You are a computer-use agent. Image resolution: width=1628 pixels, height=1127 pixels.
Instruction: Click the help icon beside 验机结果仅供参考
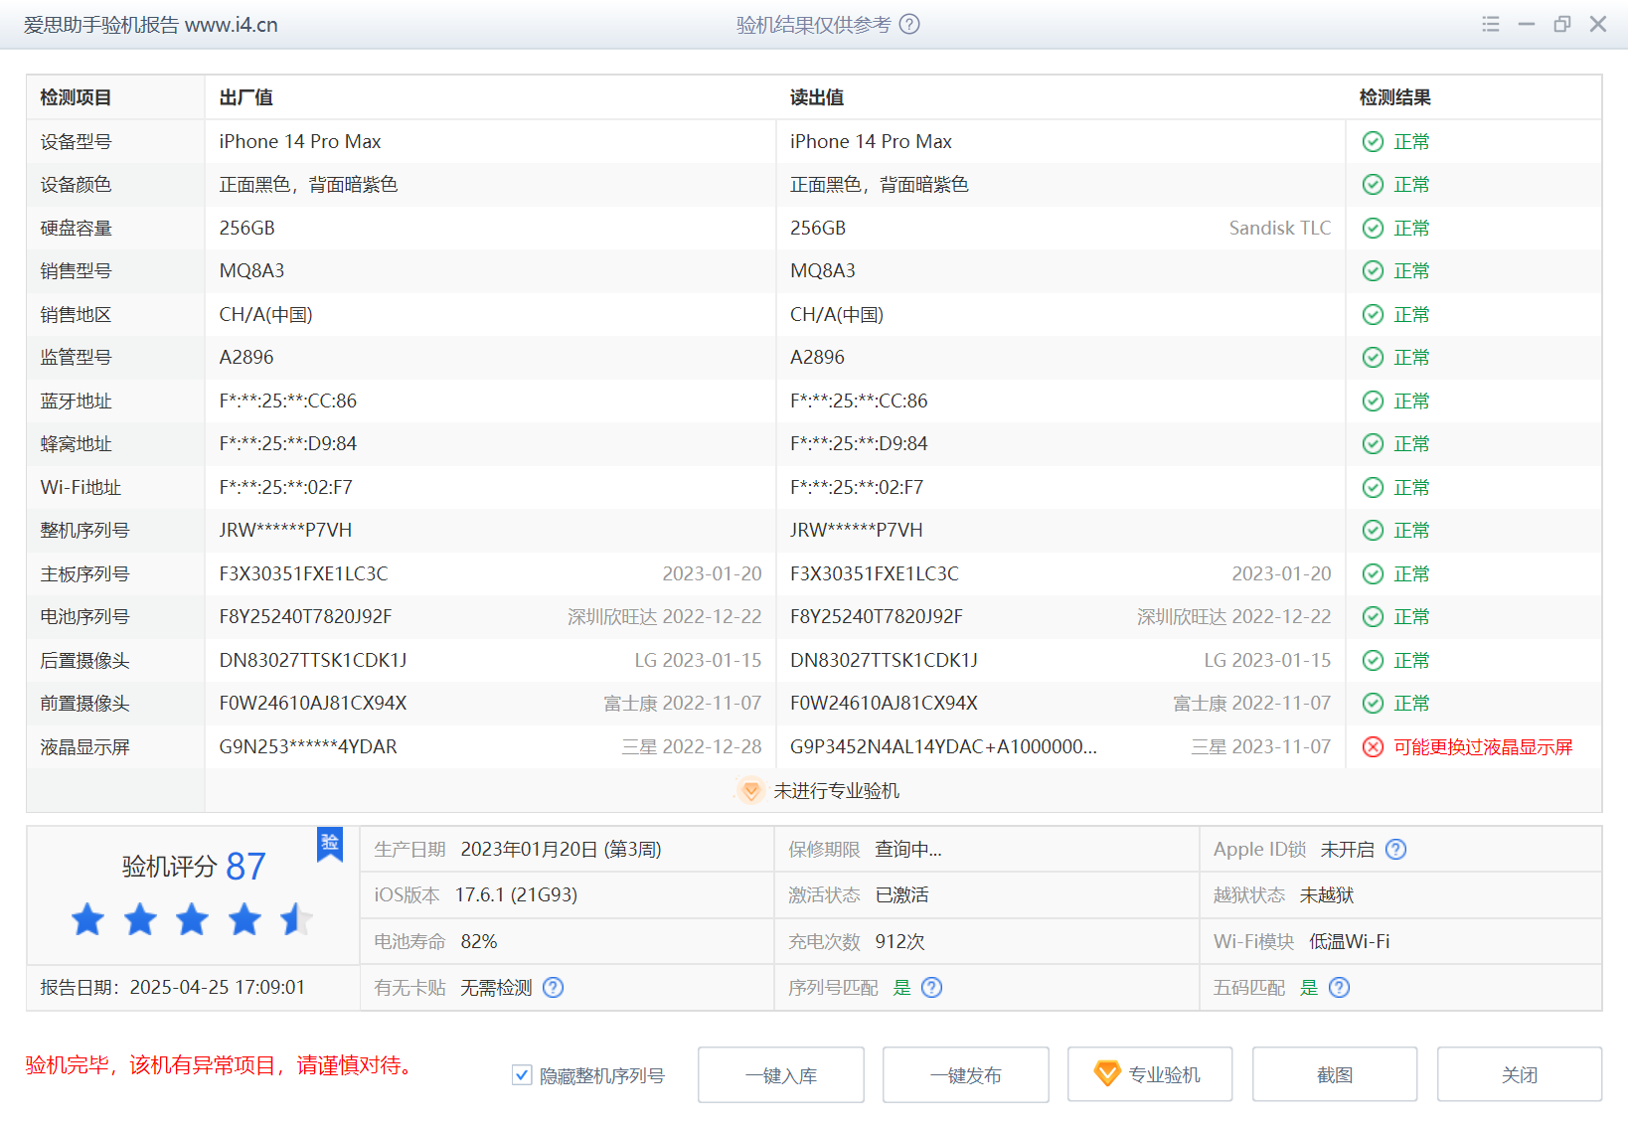(x=909, y=24)
